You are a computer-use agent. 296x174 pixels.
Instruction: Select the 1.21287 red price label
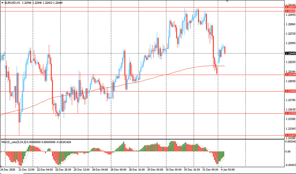290,135
